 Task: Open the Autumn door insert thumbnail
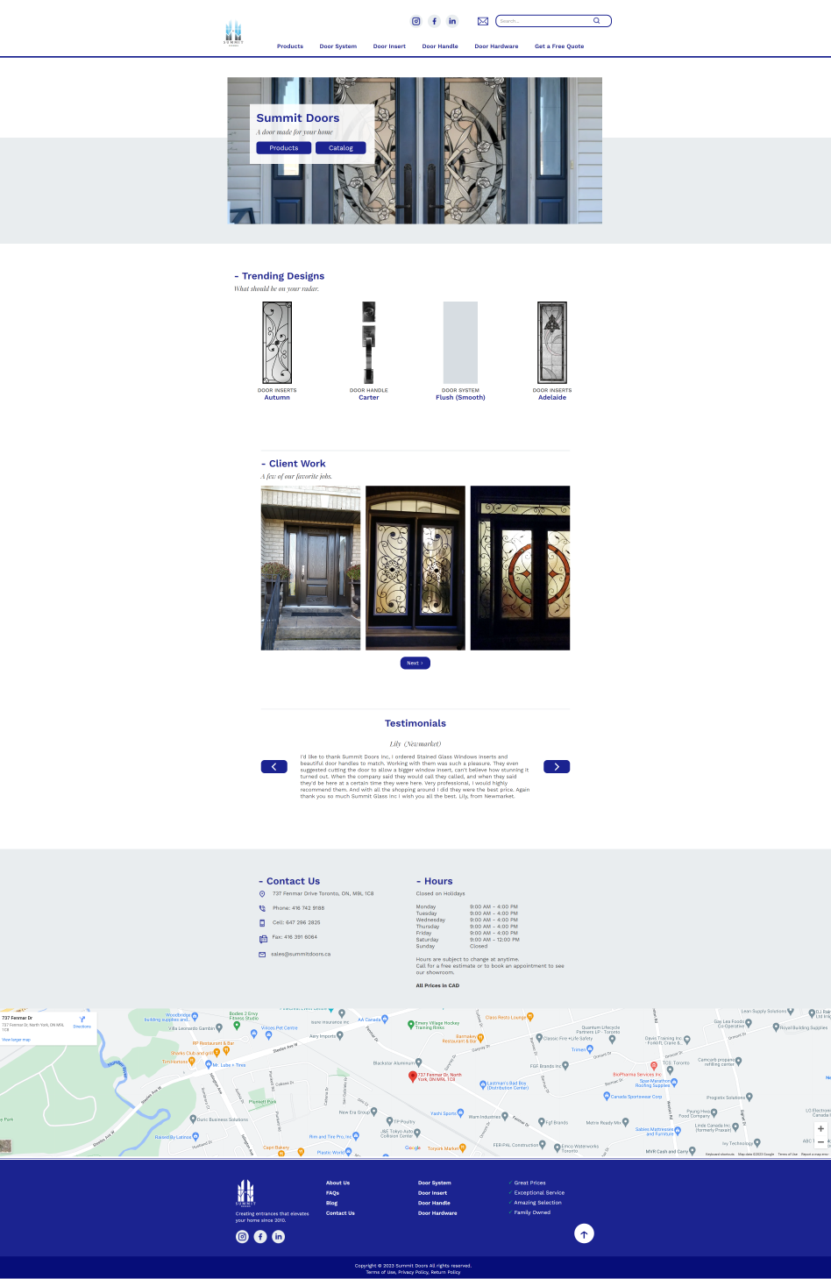click(277, 343)
